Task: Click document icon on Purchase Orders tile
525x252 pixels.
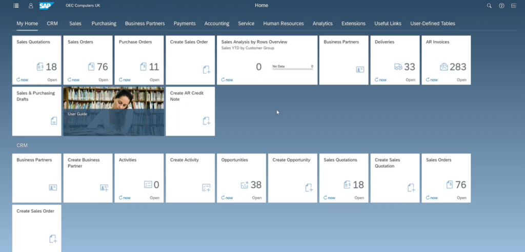Action: click(x=144, y=67)
